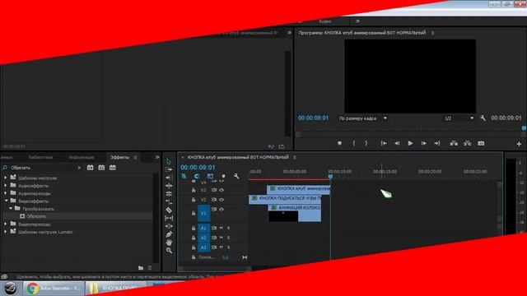This screenshot has width=527, height=296.
Task: Toggle V1 track output eye
Action: (222, 209)
